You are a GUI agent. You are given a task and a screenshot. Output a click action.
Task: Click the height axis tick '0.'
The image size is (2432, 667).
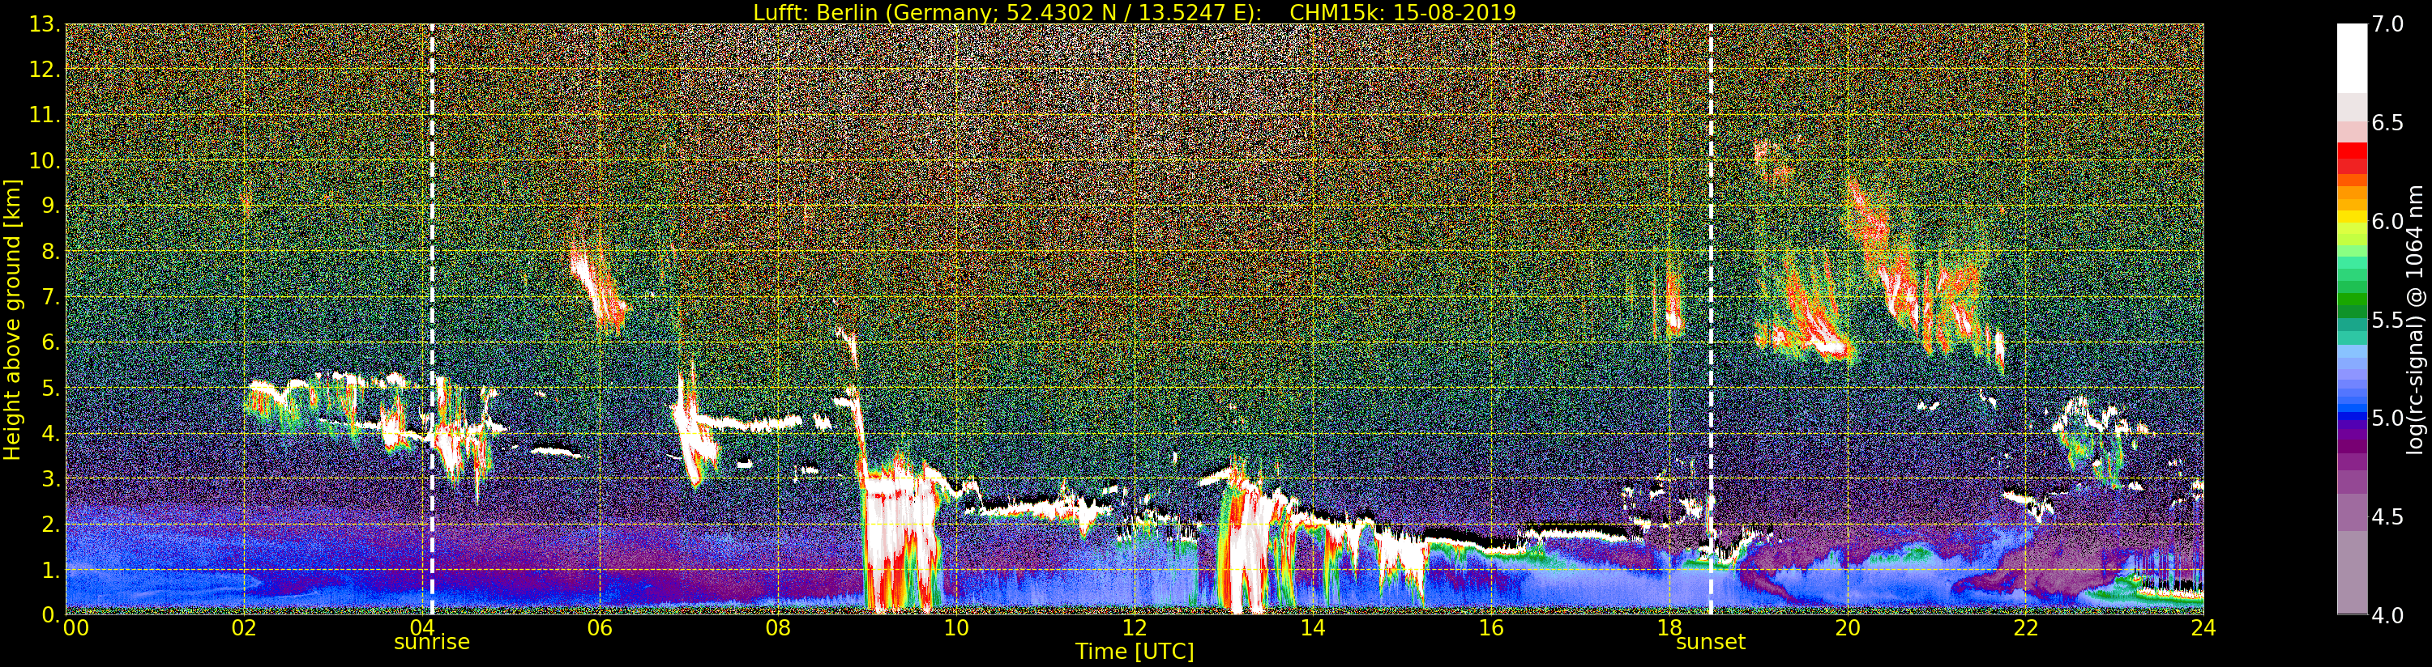(50, 615)
